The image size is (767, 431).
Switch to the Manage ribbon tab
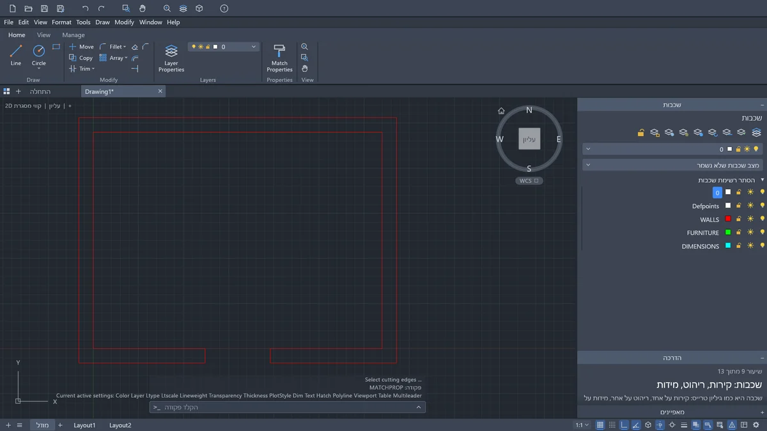click(74, 35)
